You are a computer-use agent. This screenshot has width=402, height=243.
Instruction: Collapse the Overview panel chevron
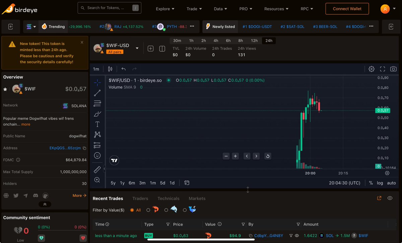(x=45, y=204)
